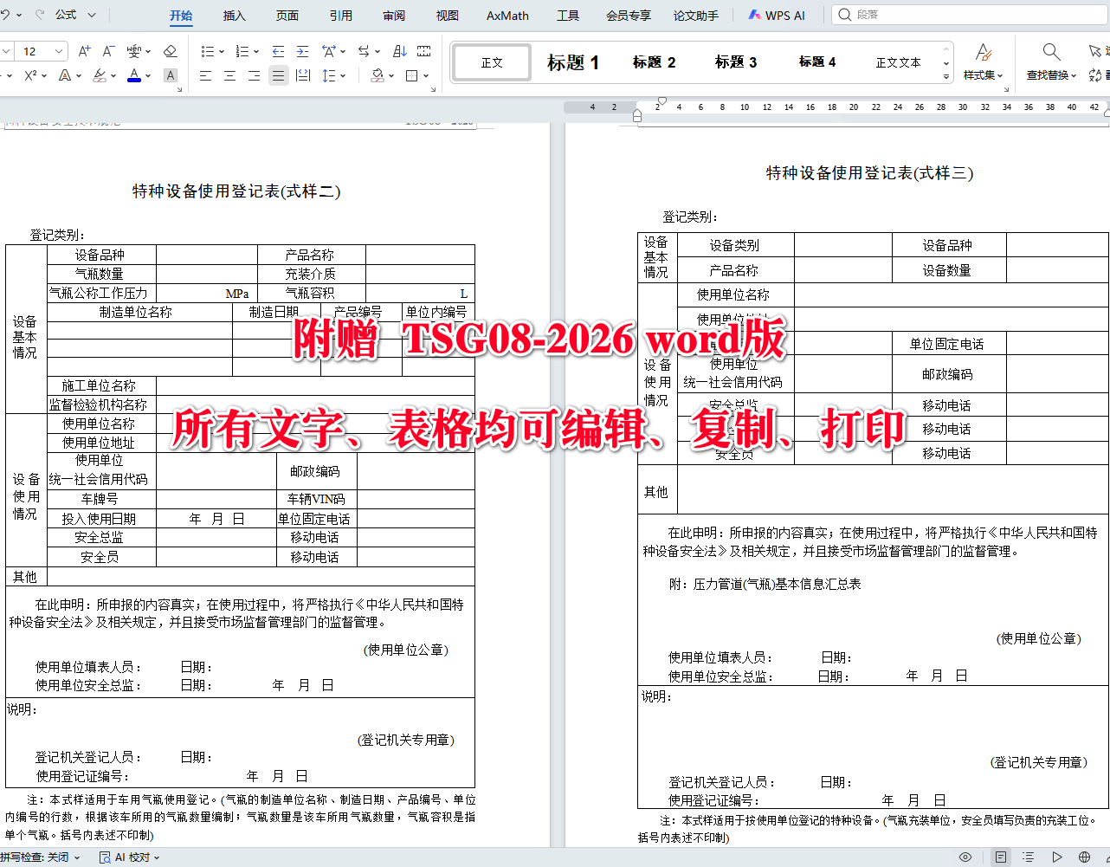Switch to full screen reading via play icon

click(1057, 856)
